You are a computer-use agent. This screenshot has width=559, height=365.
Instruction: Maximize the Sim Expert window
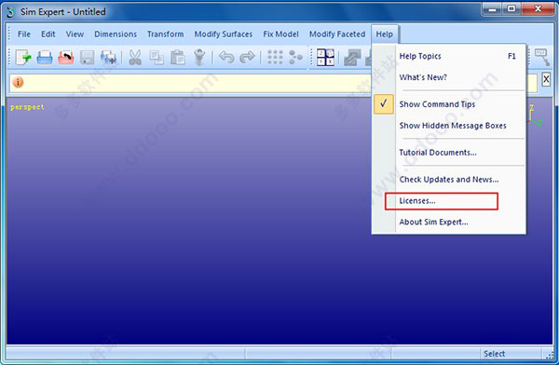coord(511,9)
